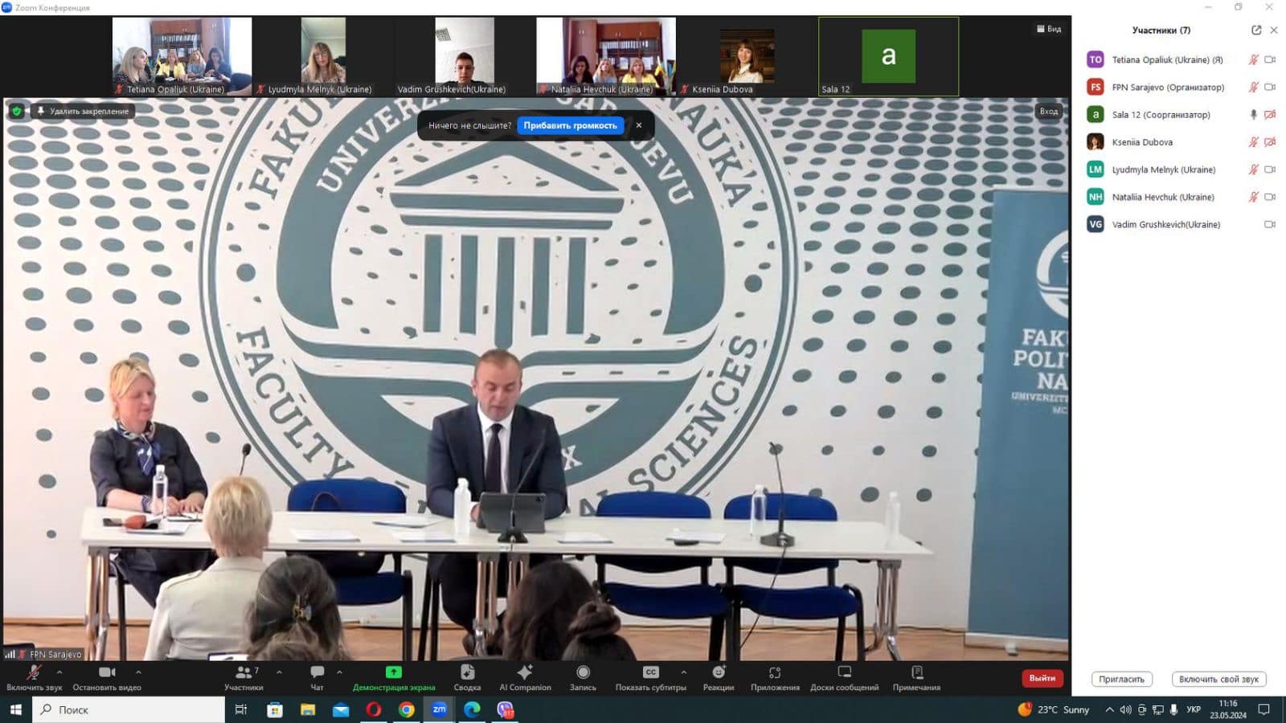Image resolution: width=1286 pixels, height=723 pixels.
Task: Select Nataliia Hevchuk video thumbnail
Action: click(606, 56)
